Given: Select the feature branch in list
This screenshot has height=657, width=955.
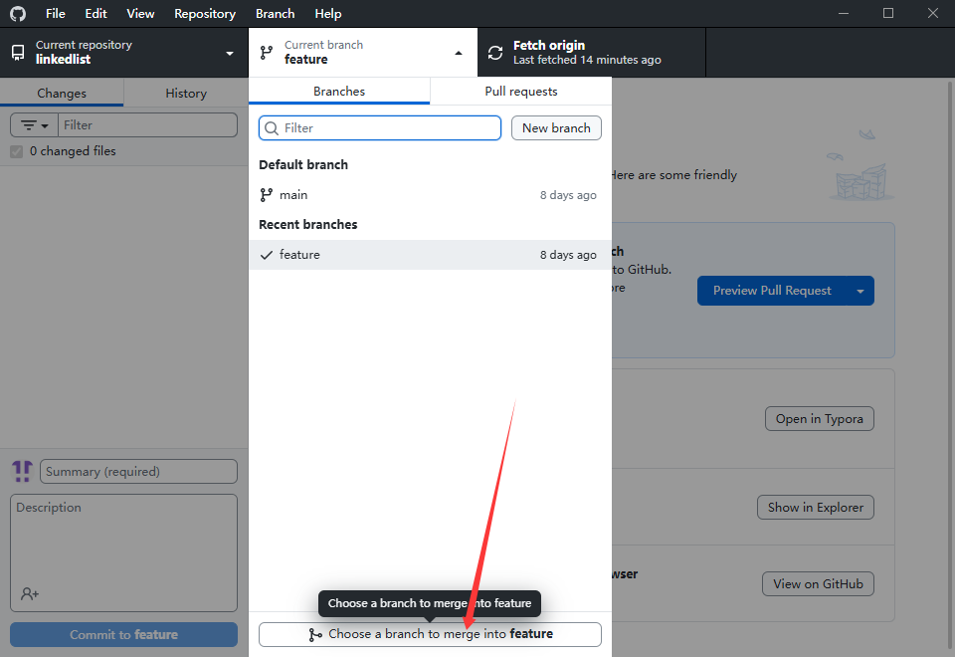Looking at the screenshot, I should pos(299,255).
